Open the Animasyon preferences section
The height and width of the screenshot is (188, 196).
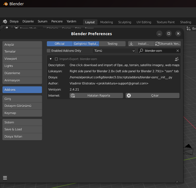(x=22, y=80)
